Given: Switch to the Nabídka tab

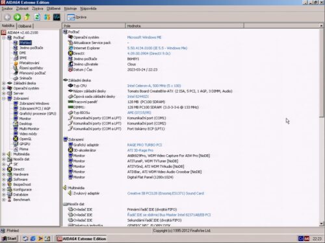Looking at the screenshot, I should tap(8, 26).
